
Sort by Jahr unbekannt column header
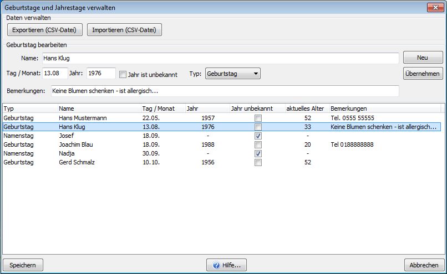tap(258, 108)
